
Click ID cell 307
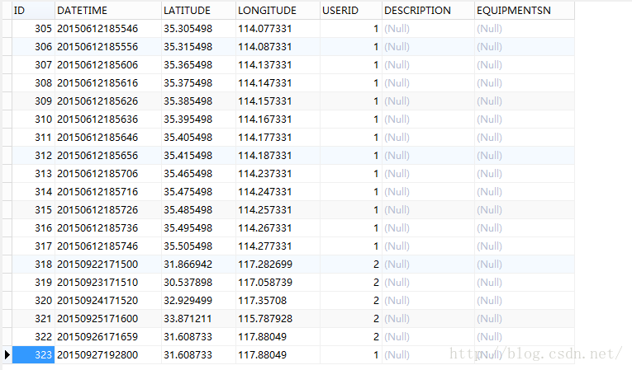click(33, 65)
